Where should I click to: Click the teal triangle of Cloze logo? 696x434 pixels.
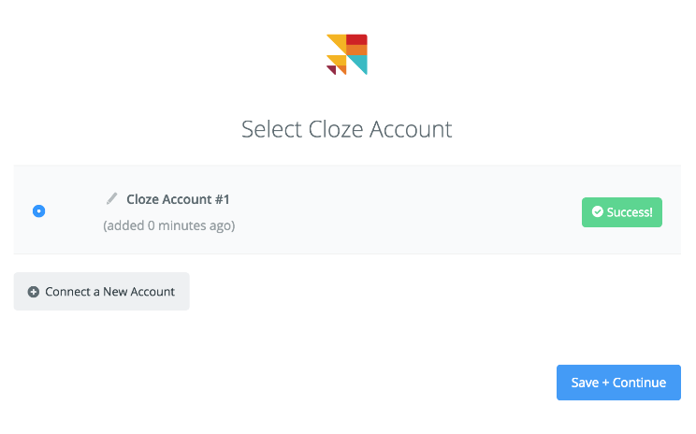[359, 63]
